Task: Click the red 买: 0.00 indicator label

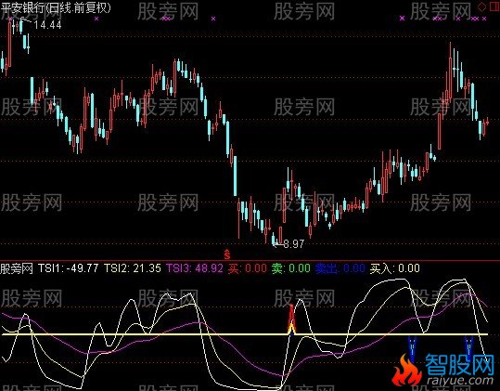Action: pos(248,268)
